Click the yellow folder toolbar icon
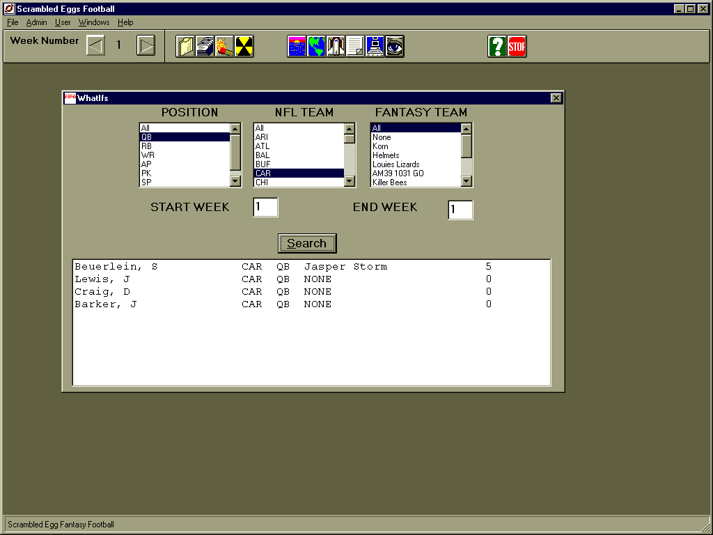 point(185,47)
